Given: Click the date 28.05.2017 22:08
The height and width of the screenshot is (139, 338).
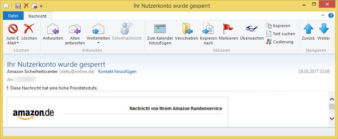Looking at the screenshot, I should point(314,72).
